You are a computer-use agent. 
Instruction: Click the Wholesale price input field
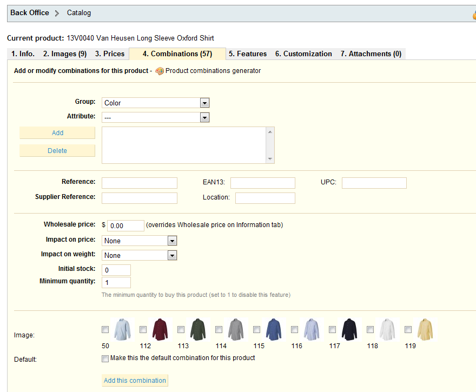(x=125, y=225)
